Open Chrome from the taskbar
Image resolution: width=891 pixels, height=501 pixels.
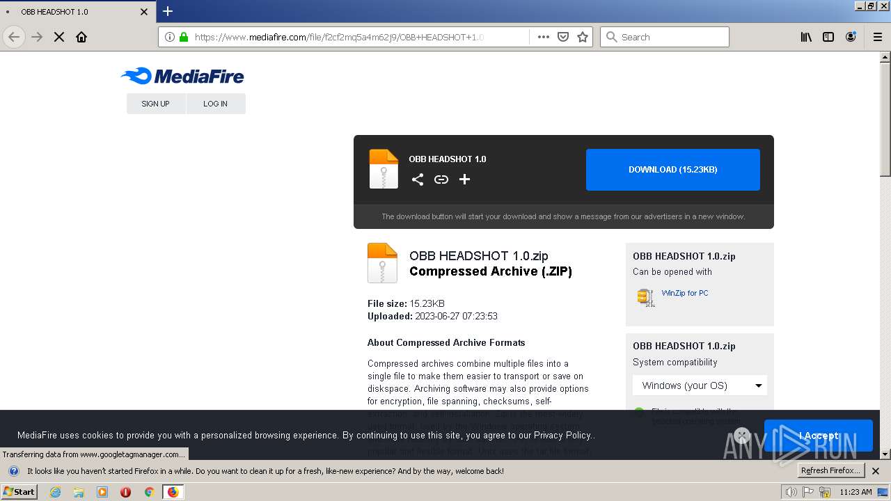[149, 492]
